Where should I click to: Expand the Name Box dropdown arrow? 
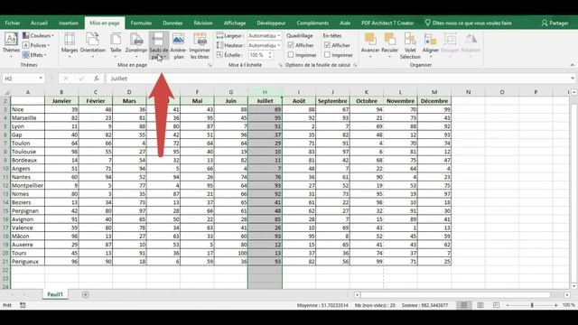(x=41, y=79)
